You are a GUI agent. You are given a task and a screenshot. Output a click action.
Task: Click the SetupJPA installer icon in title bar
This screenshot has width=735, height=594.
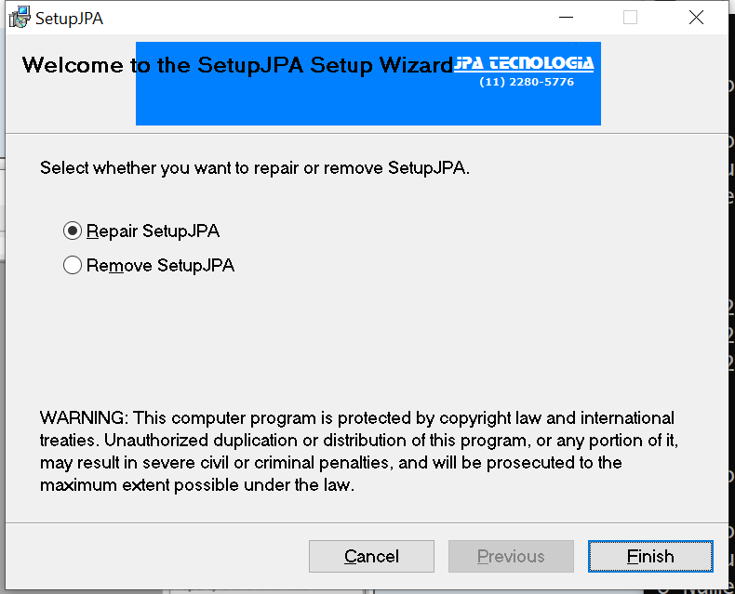click(19, 18)
